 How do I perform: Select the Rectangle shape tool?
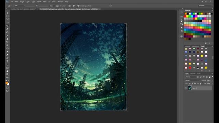point(8,68)
